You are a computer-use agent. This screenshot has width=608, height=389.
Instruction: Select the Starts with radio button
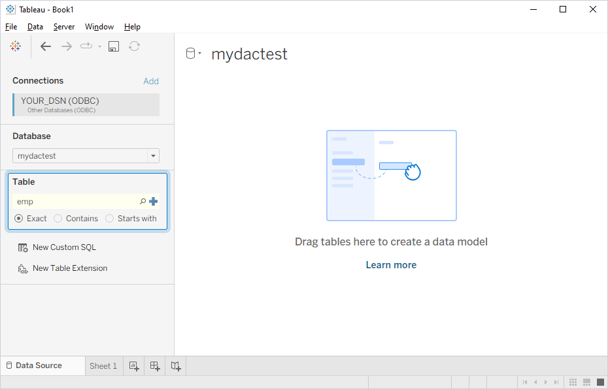coord(109,218)
